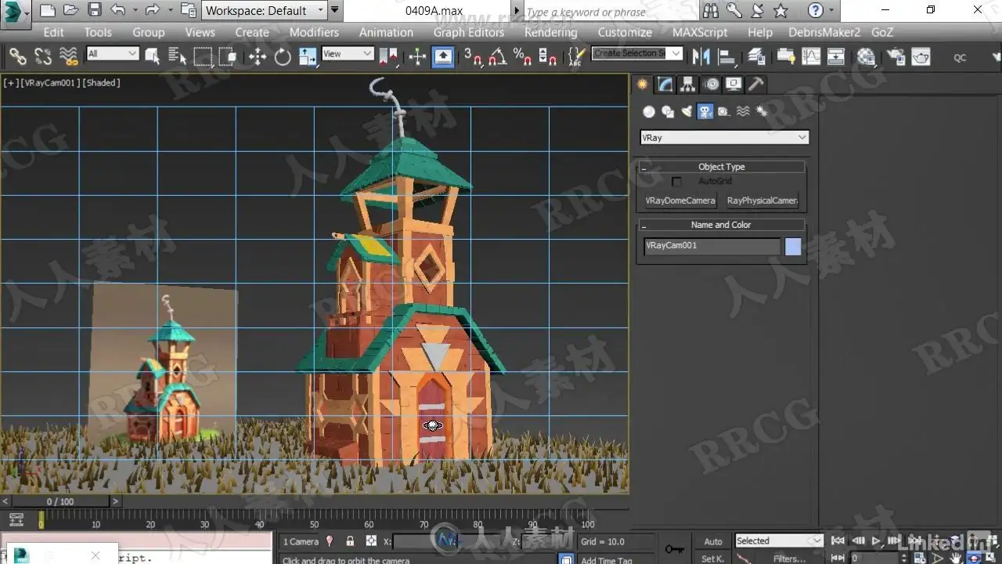
Task: Click the Select Object arrow tool
Action: [x=153, y=56]
